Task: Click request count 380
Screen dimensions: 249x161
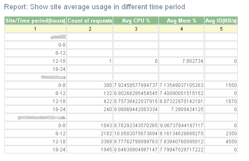Action: pos(108,85)
